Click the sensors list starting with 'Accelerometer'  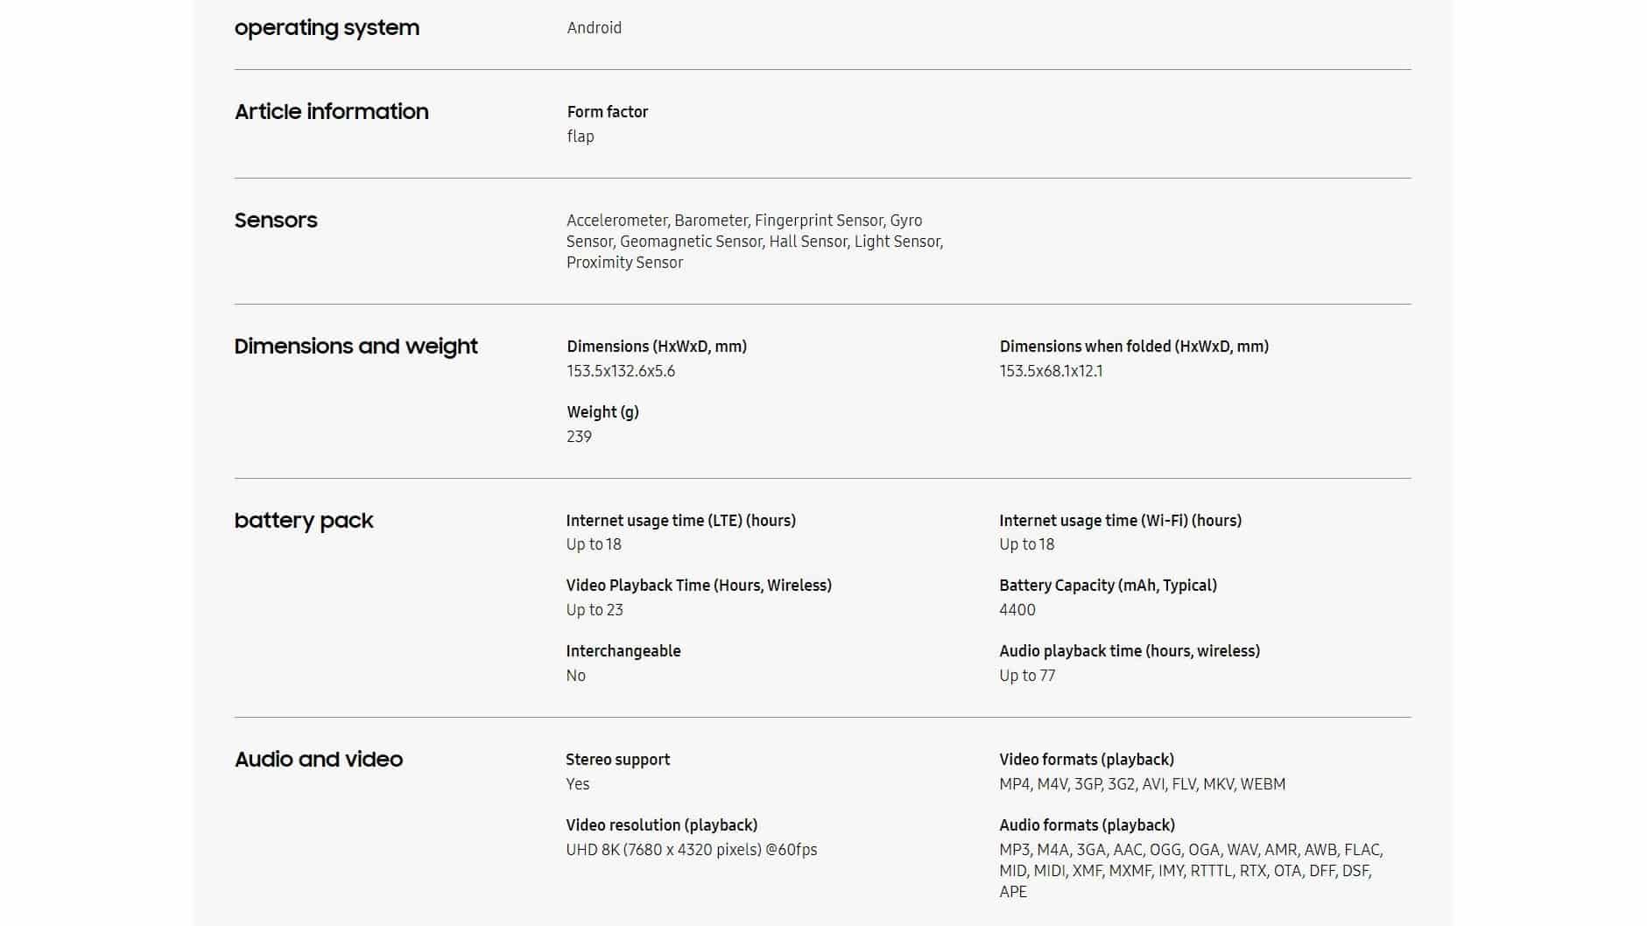tap(754, 242)
